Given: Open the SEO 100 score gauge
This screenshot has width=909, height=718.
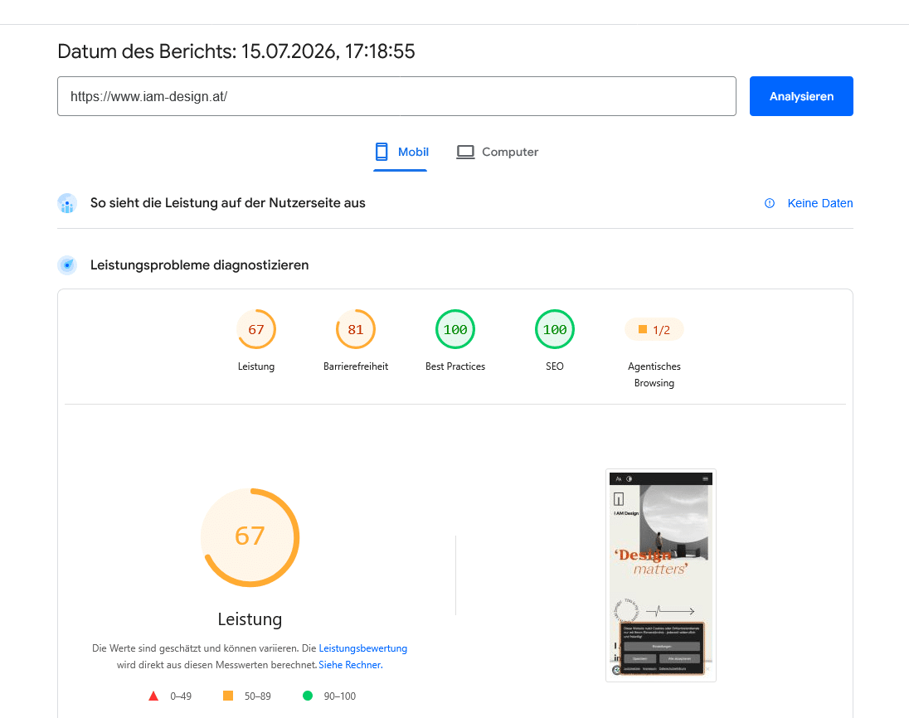Looking at the screenshot, I should [555, 329].
